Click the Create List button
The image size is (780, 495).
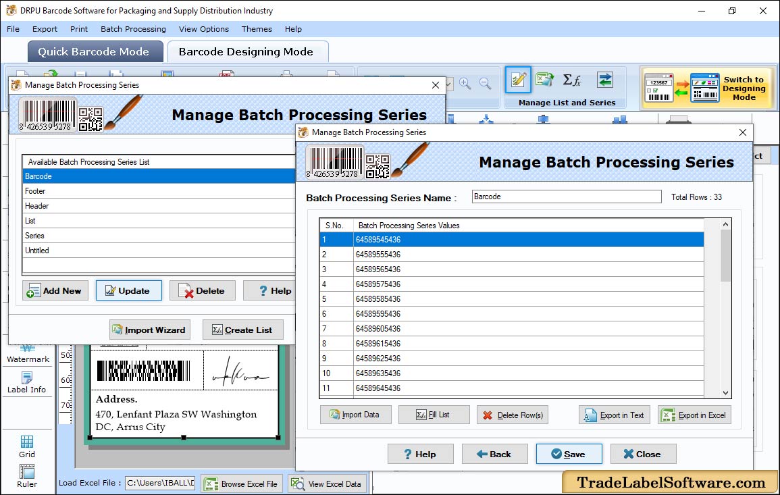point(242,330)
